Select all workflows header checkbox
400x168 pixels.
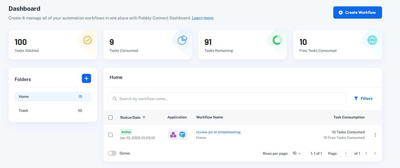tap(111, 117)
